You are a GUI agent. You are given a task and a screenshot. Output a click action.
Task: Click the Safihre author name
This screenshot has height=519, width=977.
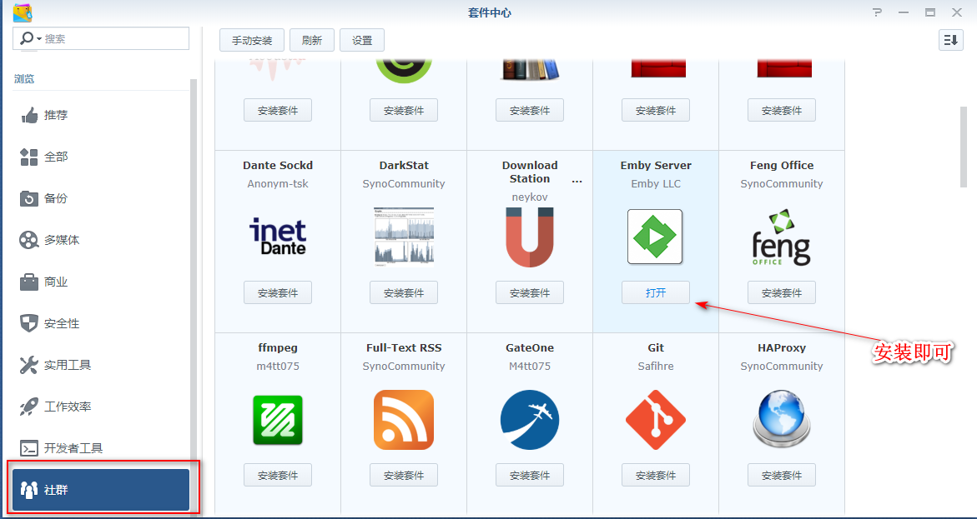pyautogui.click(x=656, y=366)
